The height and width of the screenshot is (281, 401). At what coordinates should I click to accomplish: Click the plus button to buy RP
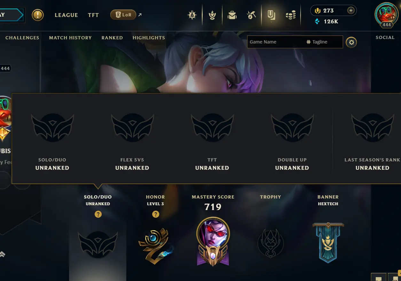(351, 11)
